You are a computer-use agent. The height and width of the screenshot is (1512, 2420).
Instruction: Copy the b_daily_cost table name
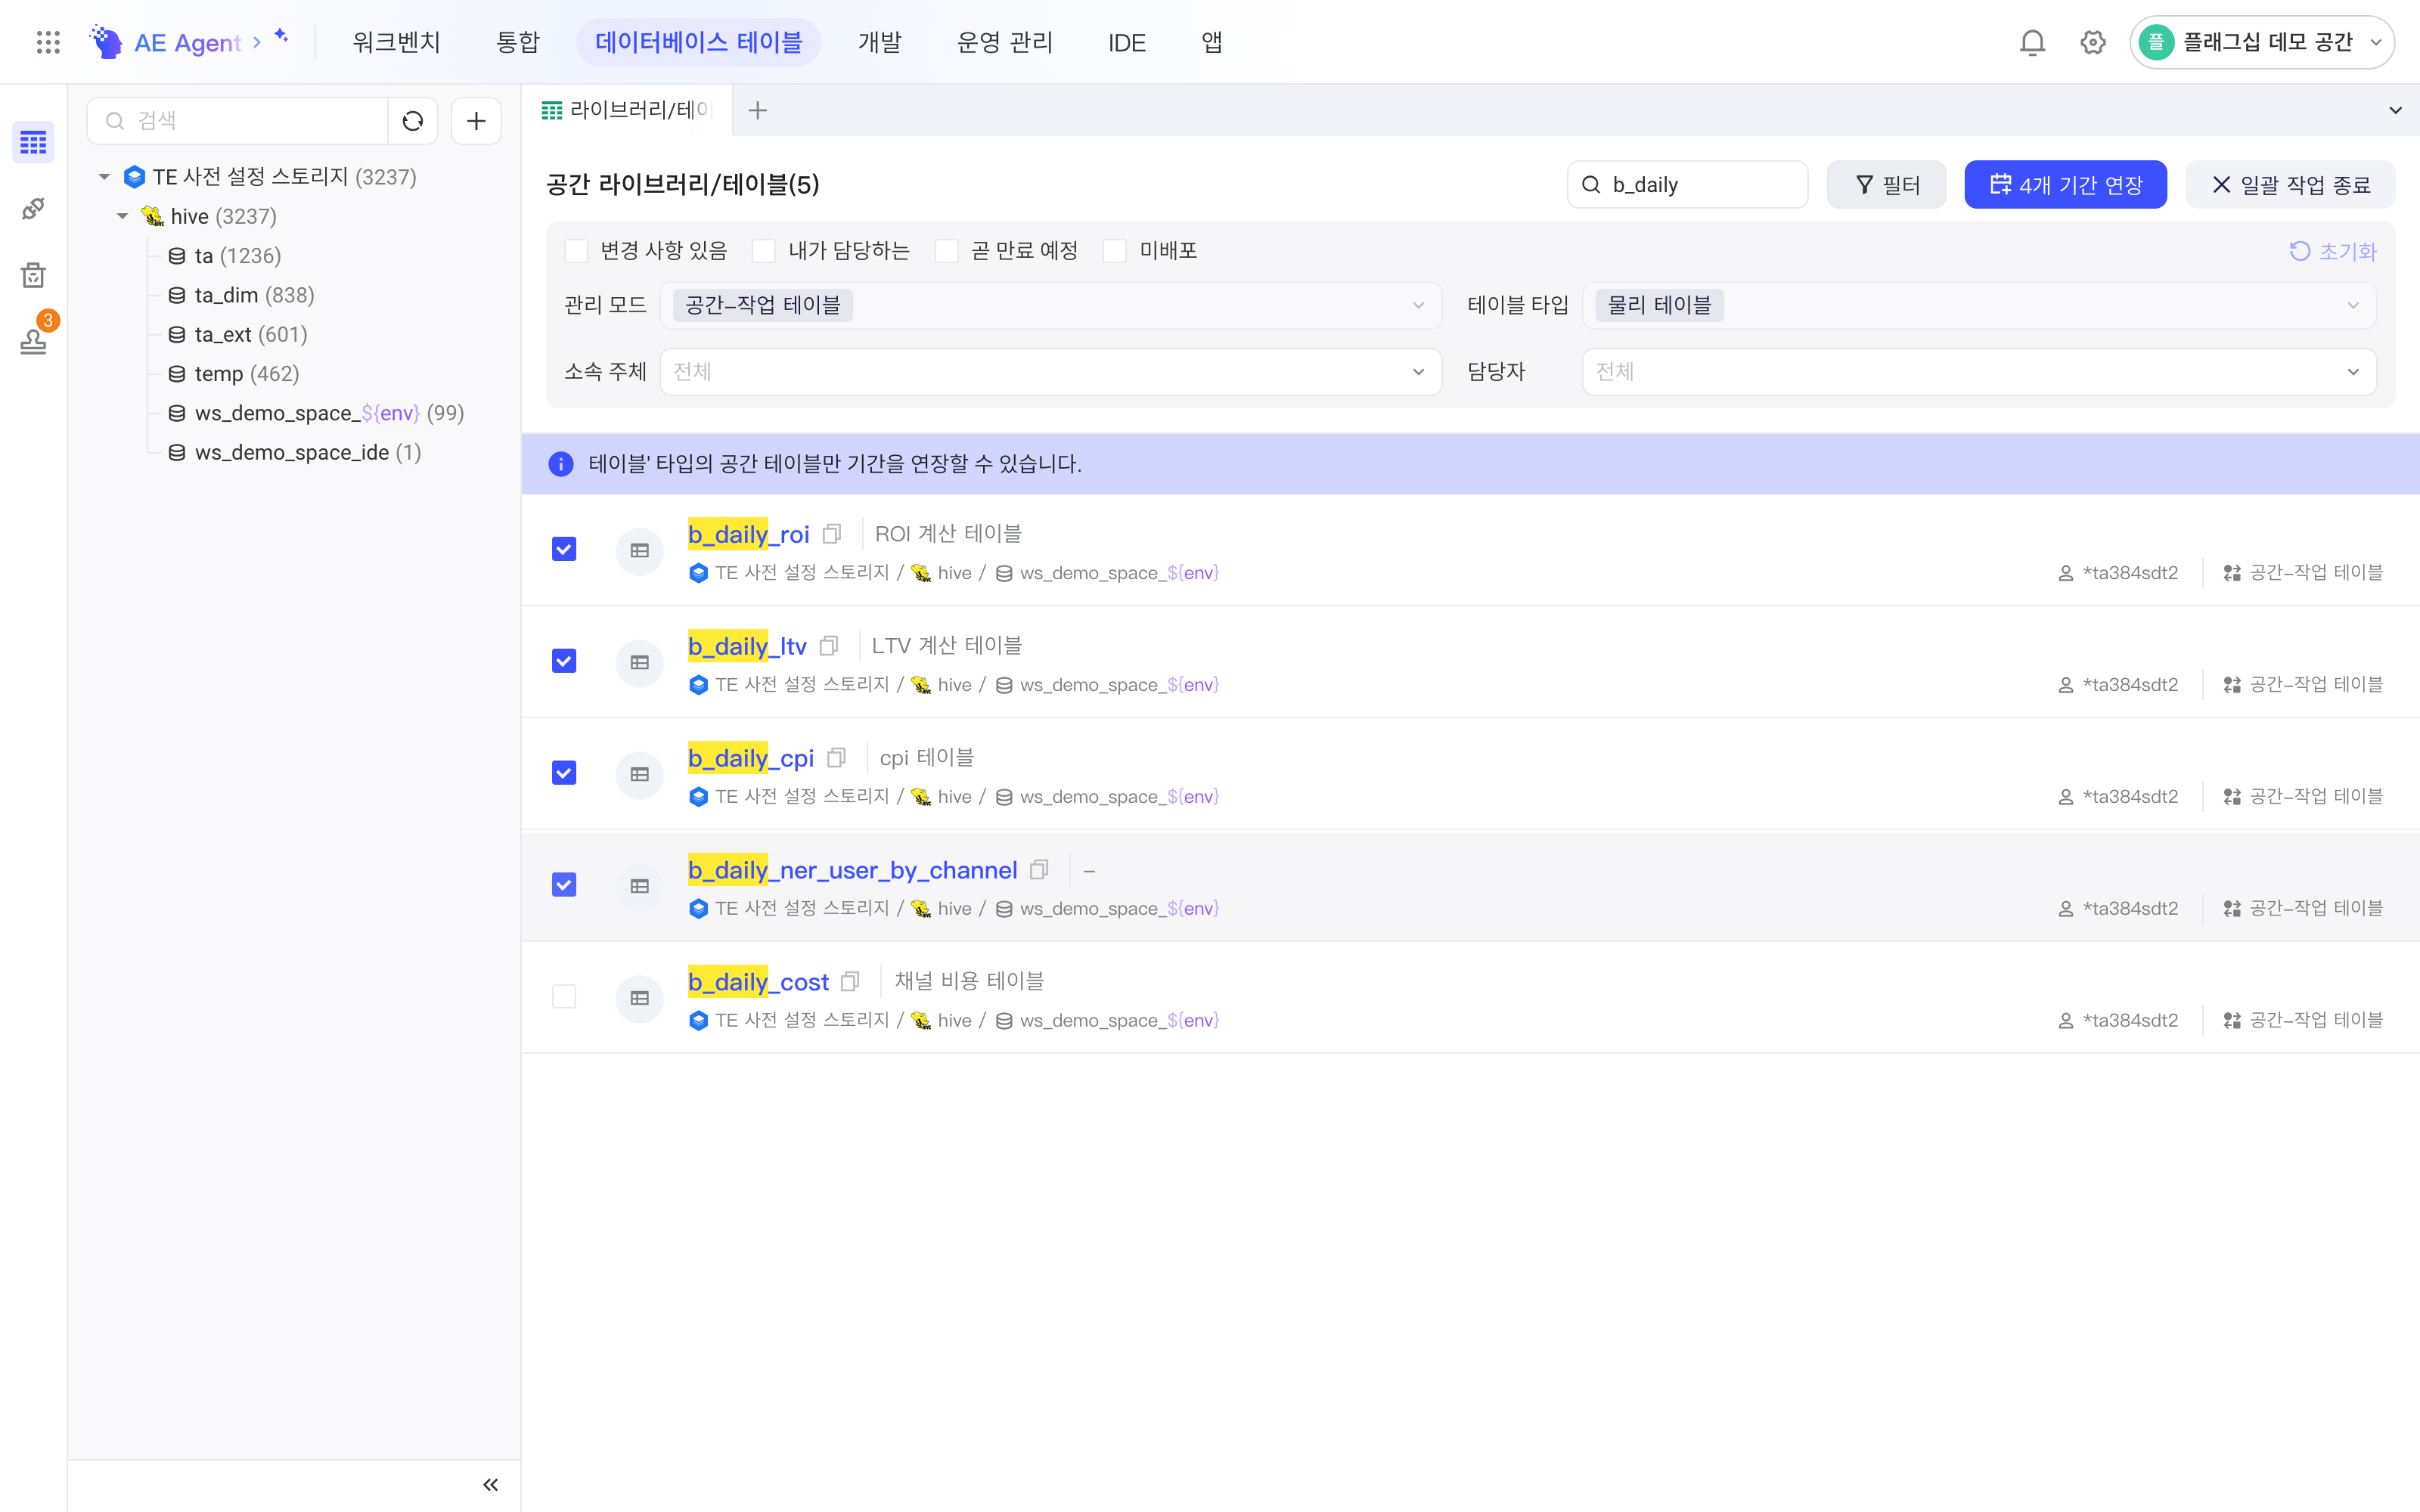pyautogui.click(x=851, y=982)
